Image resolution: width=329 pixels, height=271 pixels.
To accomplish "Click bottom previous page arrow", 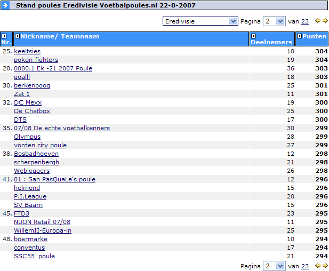I will tap(318, 266).
